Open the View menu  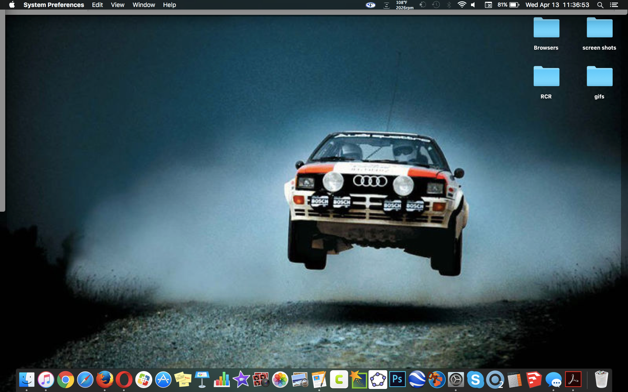pyautogui.click(x=118, y=5)
